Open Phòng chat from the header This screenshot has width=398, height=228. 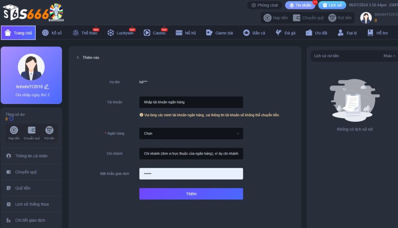point(265,5)
